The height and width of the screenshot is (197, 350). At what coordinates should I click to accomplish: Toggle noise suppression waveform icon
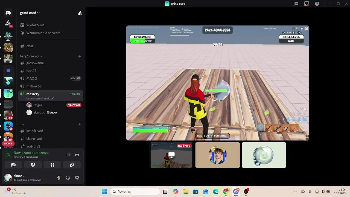point(69,155)
